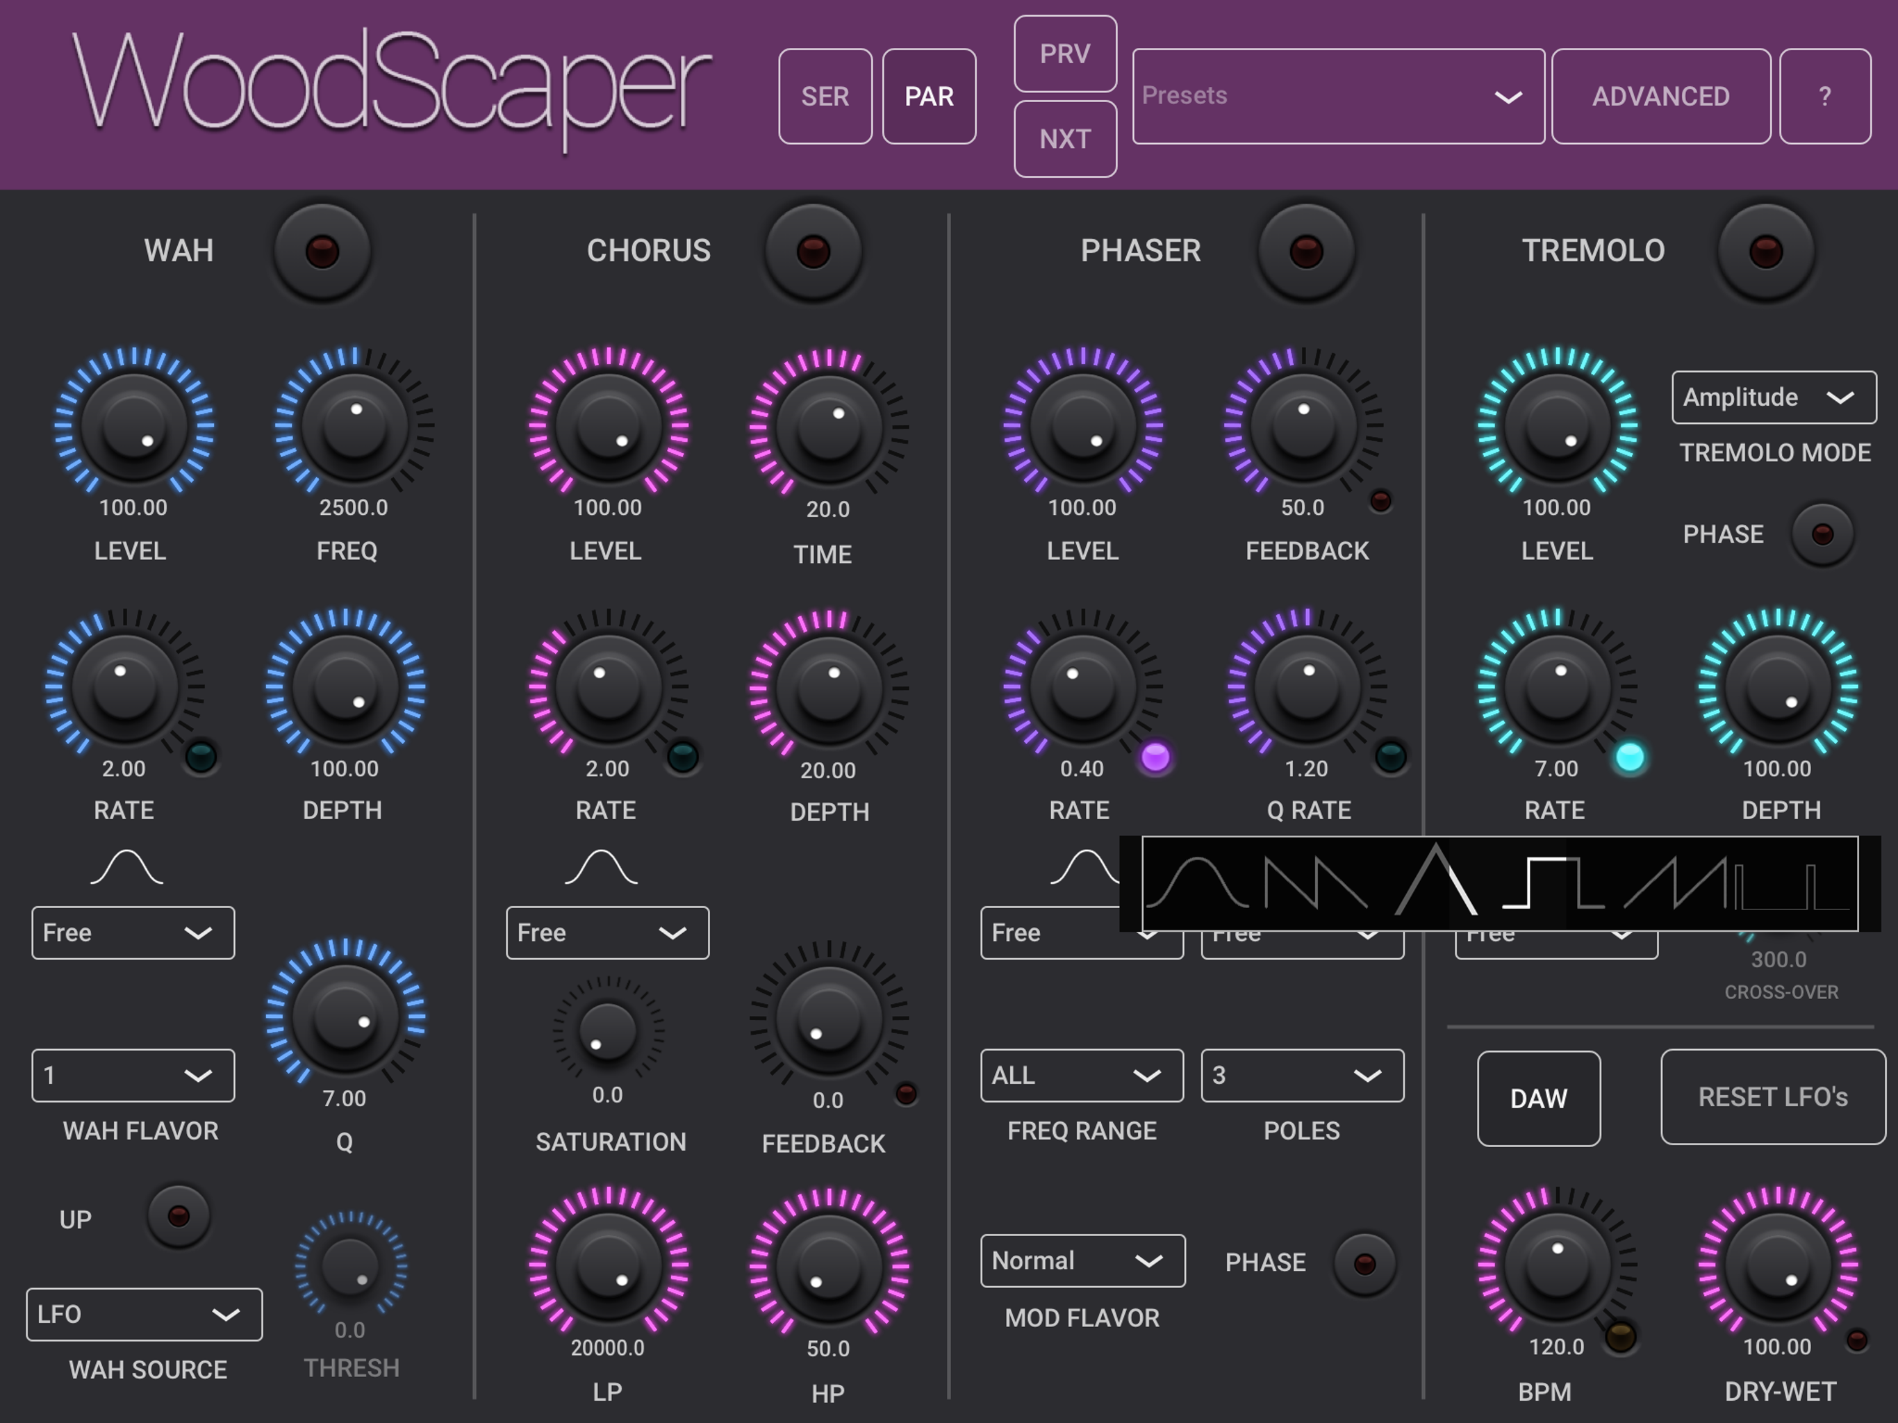
Task: Click the Chorus LFO waveform shape icon
Action: point(602,868)
